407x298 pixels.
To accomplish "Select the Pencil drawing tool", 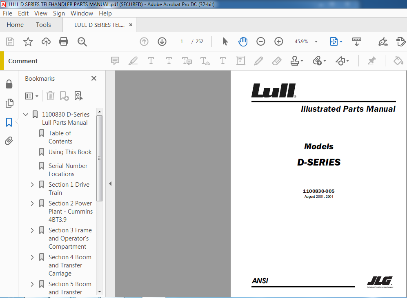I will tap(258, 61).
